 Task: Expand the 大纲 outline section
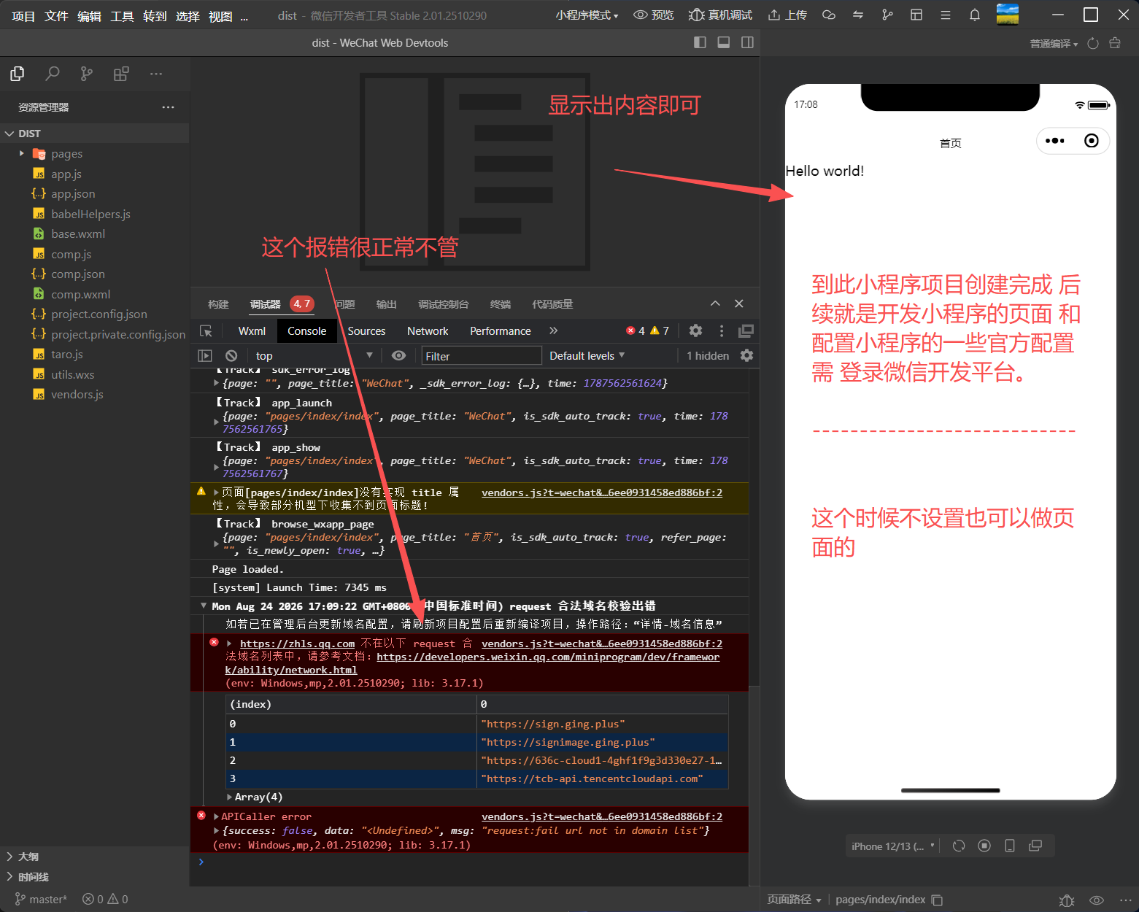click(95, 857)
